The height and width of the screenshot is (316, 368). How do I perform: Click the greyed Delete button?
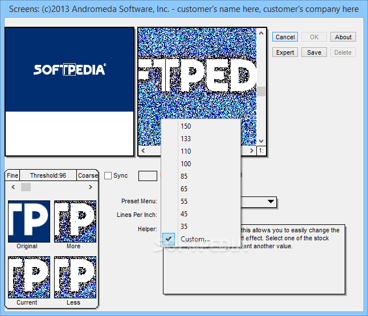tap(343, 52)
